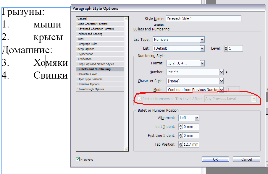Click category list scroll down arrow
Viewport: 268px width, 174px height.
(126, 149)
